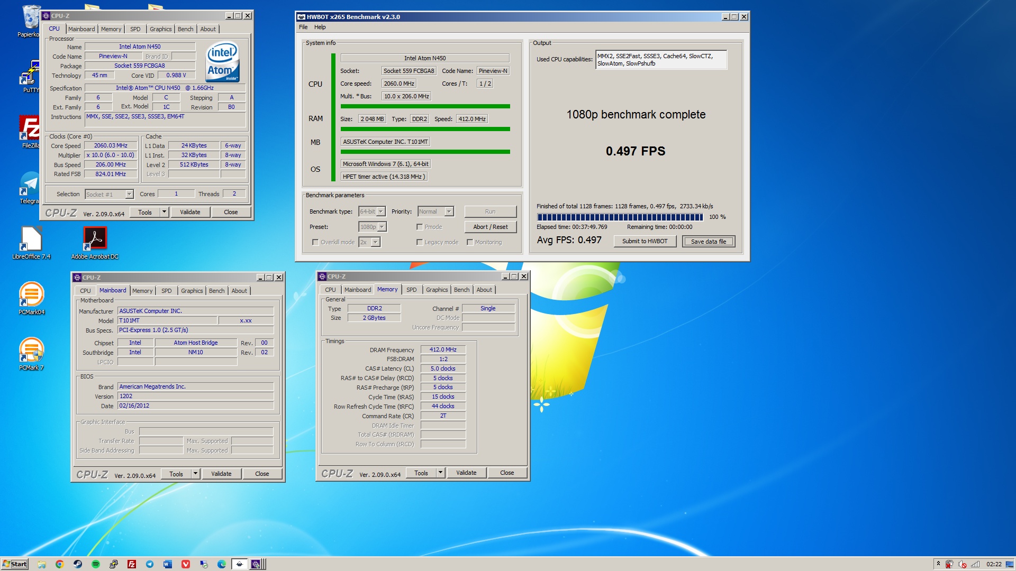This screenshot has height=571, width=1016.
Task: Click the grayed-out Run button
Action: (x=491, y=211)
